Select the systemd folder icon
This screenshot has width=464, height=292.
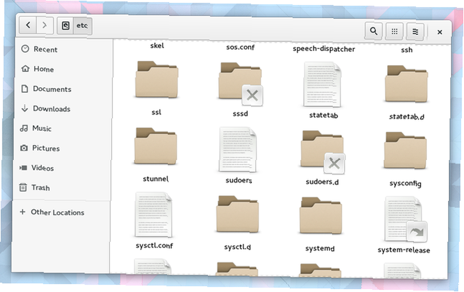(x=321, y=215)
